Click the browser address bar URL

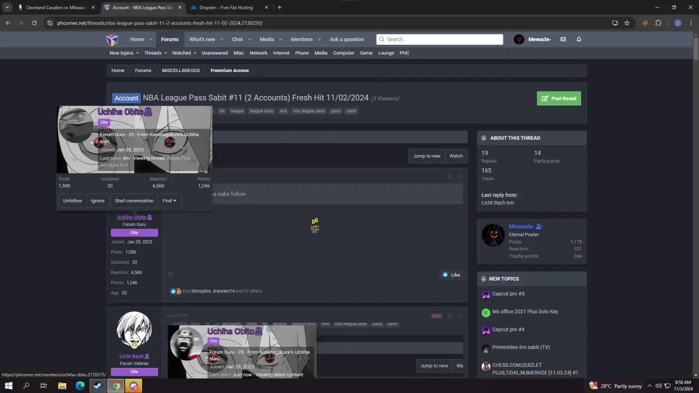160,23
